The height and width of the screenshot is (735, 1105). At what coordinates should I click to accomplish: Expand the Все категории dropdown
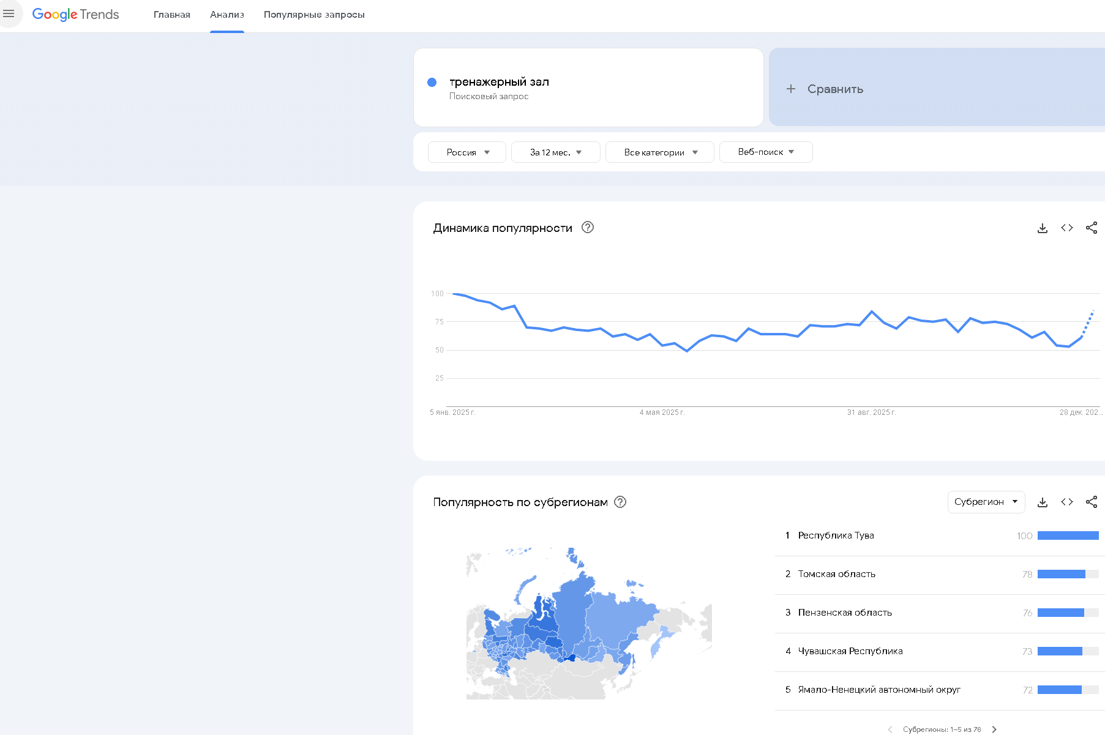[x=659, y=152]
